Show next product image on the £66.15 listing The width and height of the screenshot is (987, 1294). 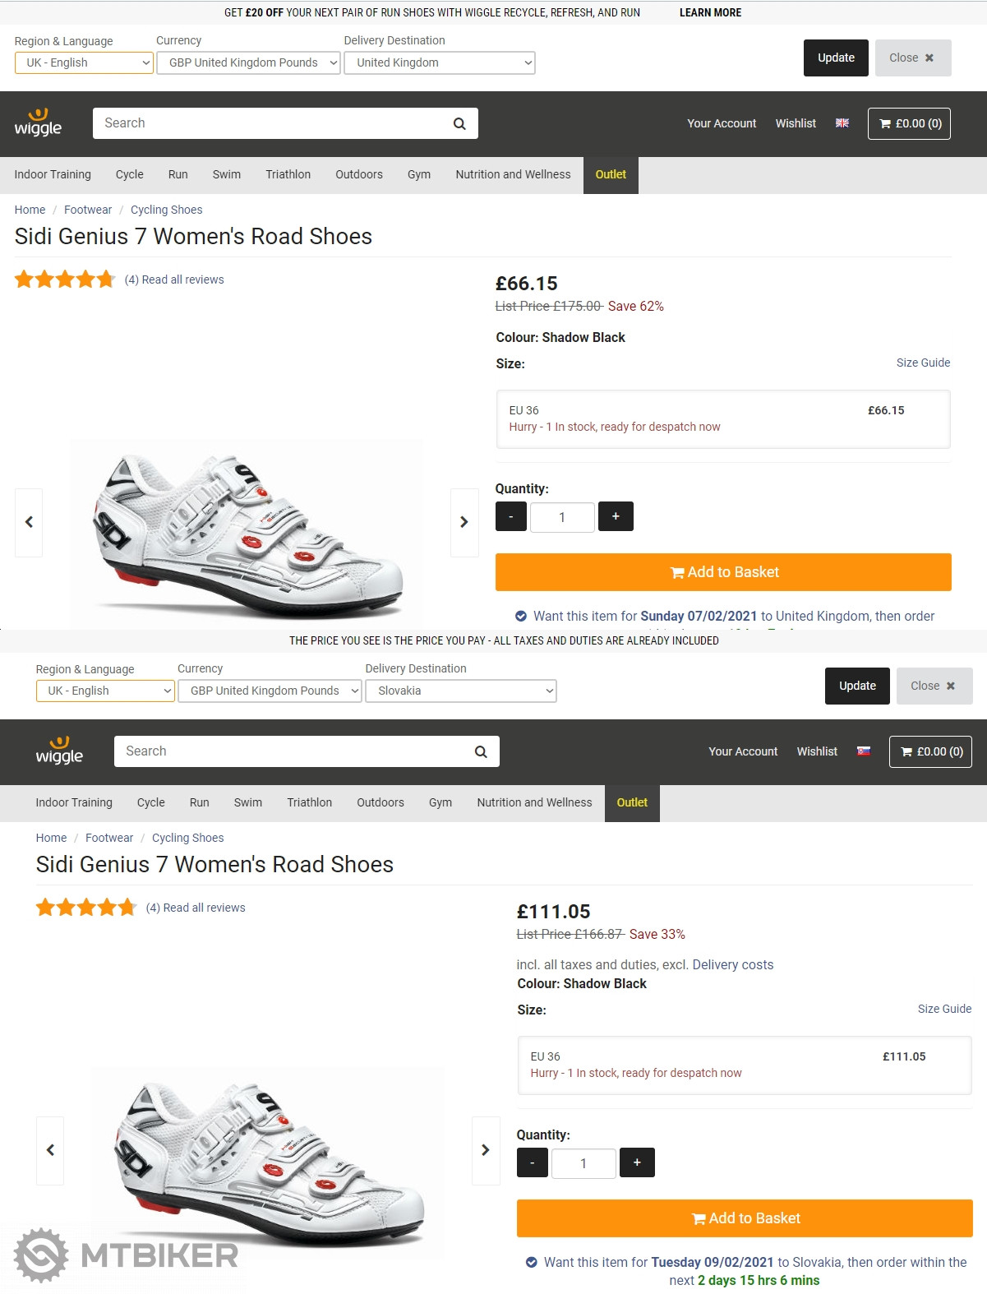tap(464, 522)
